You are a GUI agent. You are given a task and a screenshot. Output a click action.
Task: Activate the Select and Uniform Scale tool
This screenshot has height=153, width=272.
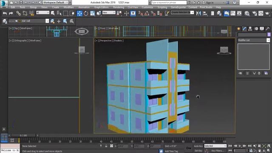point(93,13)
